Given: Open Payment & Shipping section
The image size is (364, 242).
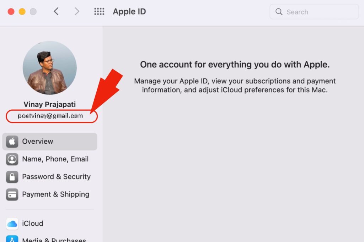Looking at the screenshot, I should point(50,194).
